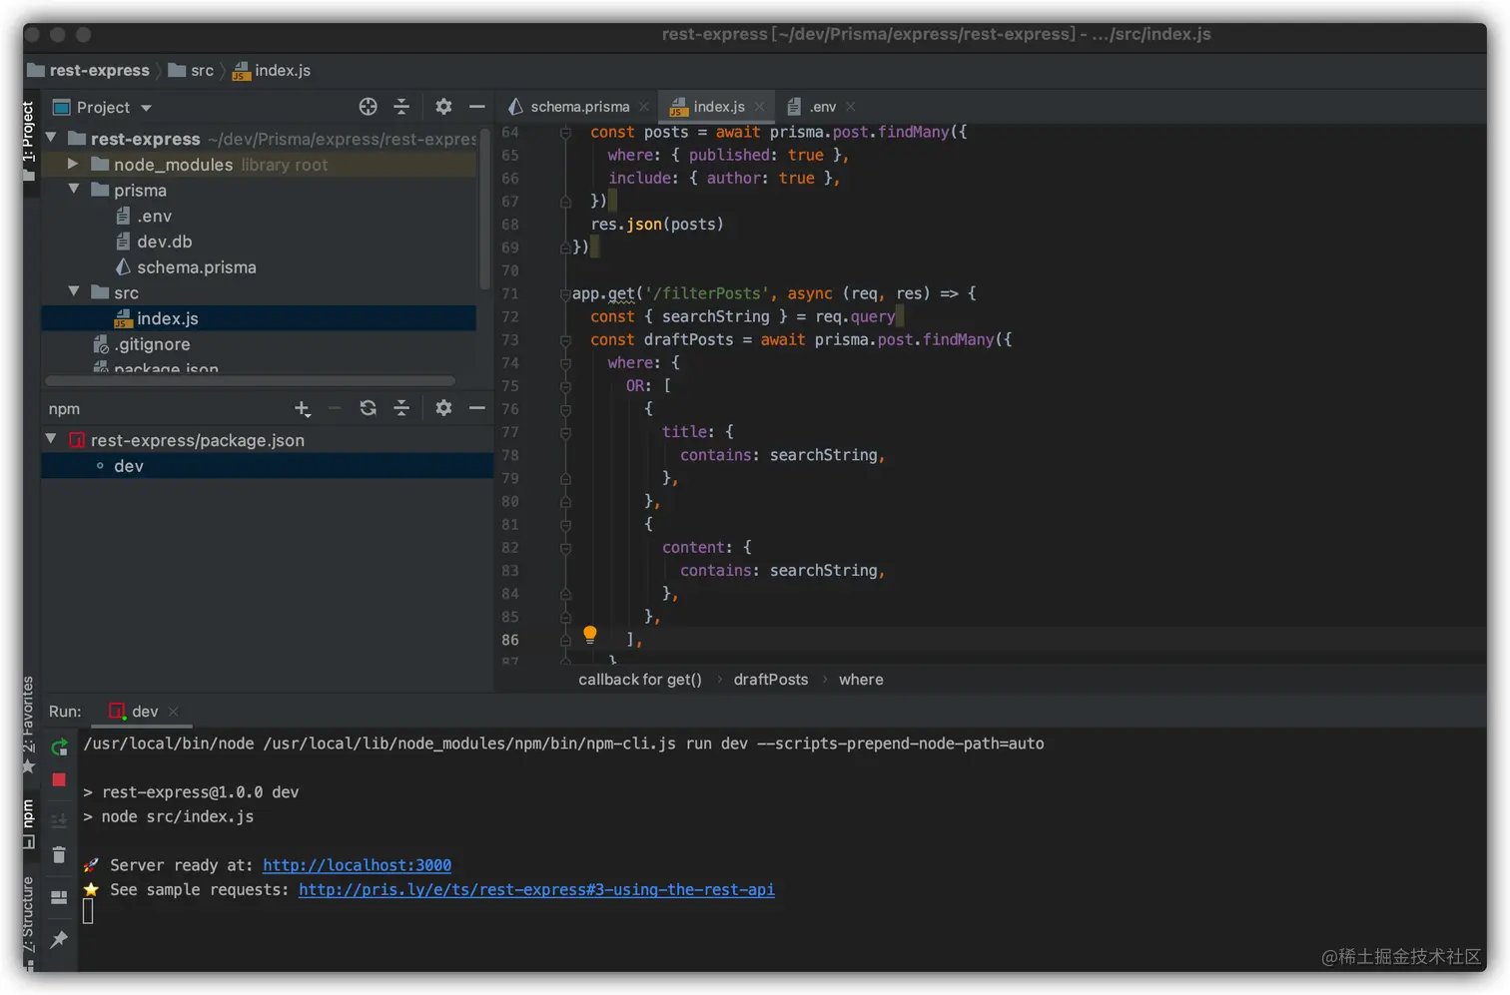Open the pris.ly sample requests link
Viewport: 1510px width, 995px height.
coord(536,889)
